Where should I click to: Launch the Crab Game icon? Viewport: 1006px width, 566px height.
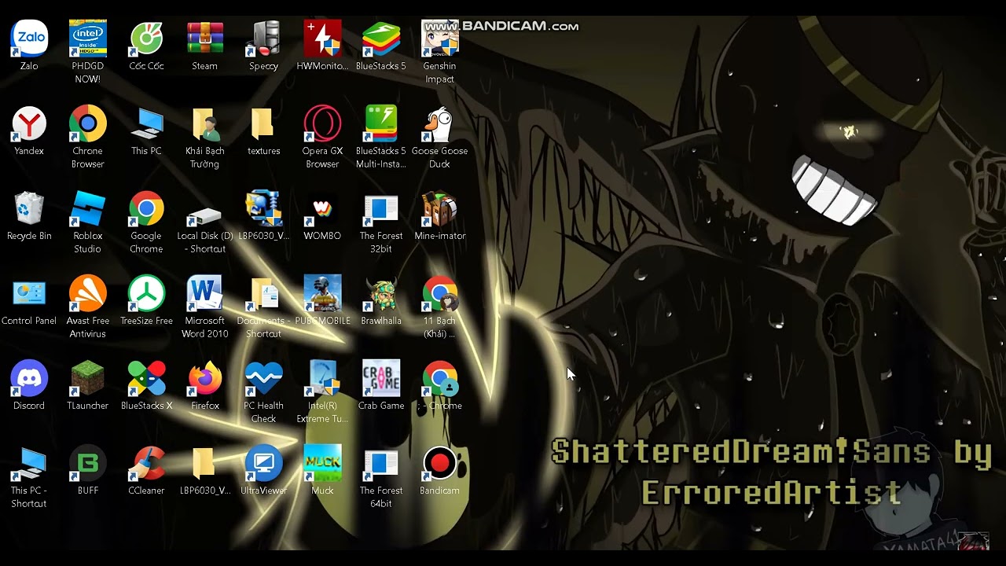(x=381, y=378)
